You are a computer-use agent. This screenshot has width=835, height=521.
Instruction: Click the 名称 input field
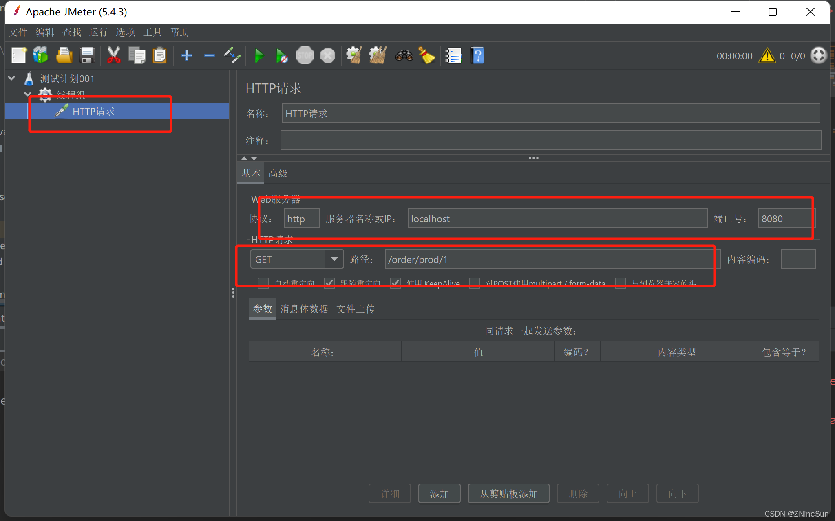point(551,113)
